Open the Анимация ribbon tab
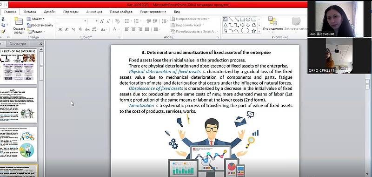The height and width of the screenshot is (177, 372). pyautogui.click(x=94, y=12)
